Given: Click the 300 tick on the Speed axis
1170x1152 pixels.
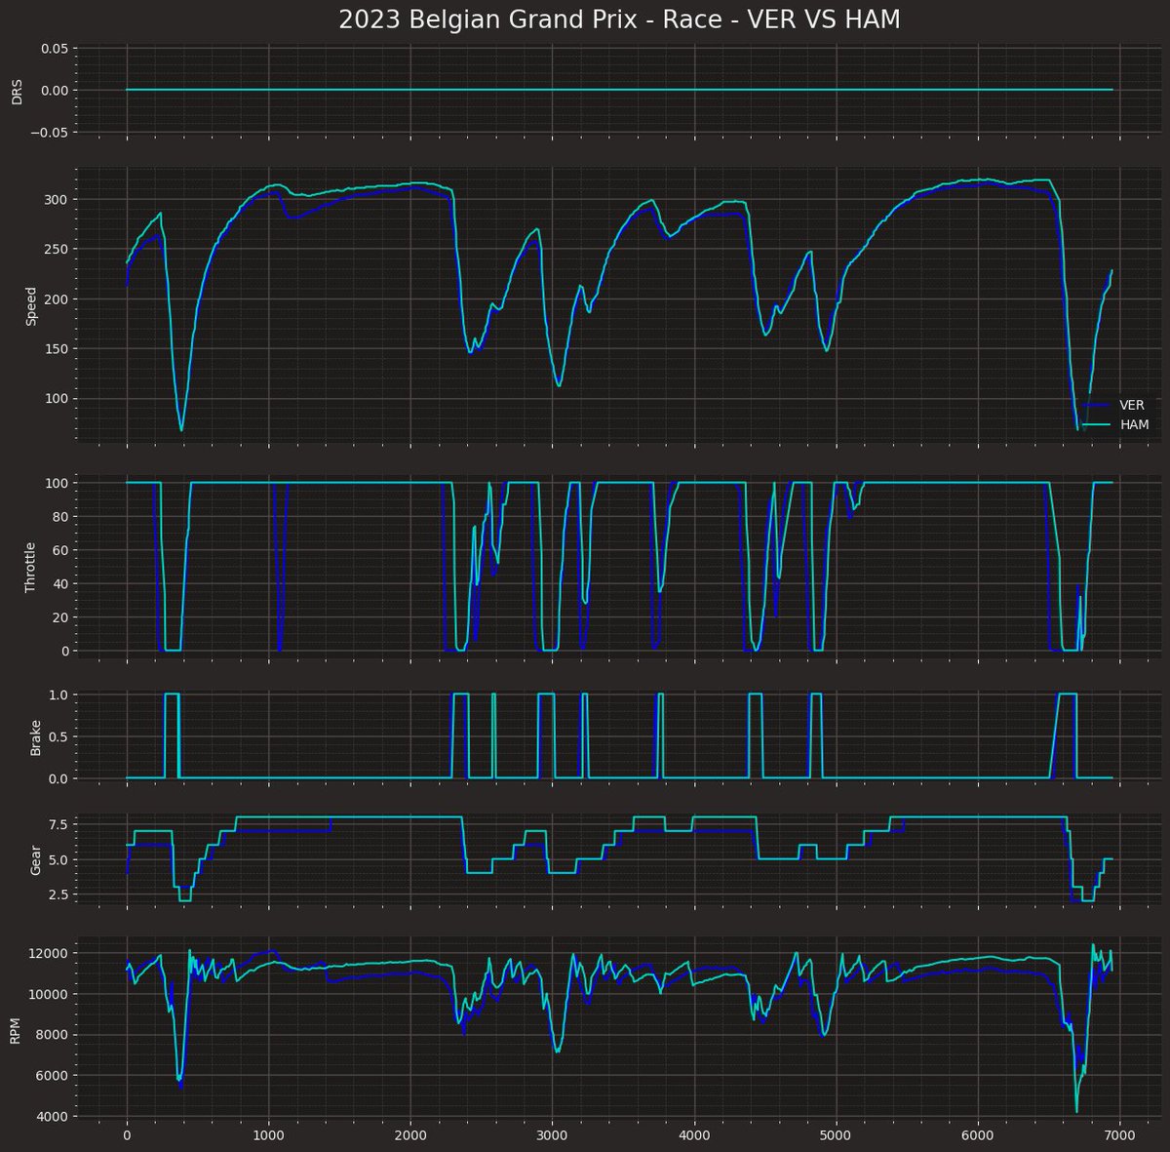Looking at the screenshot, I should pos(56,199).
